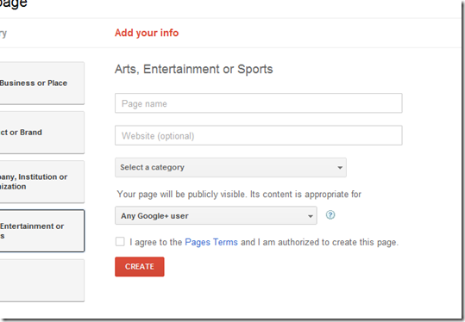Select the Business or Place category
The image size is (465, 322).
(41, 84)
